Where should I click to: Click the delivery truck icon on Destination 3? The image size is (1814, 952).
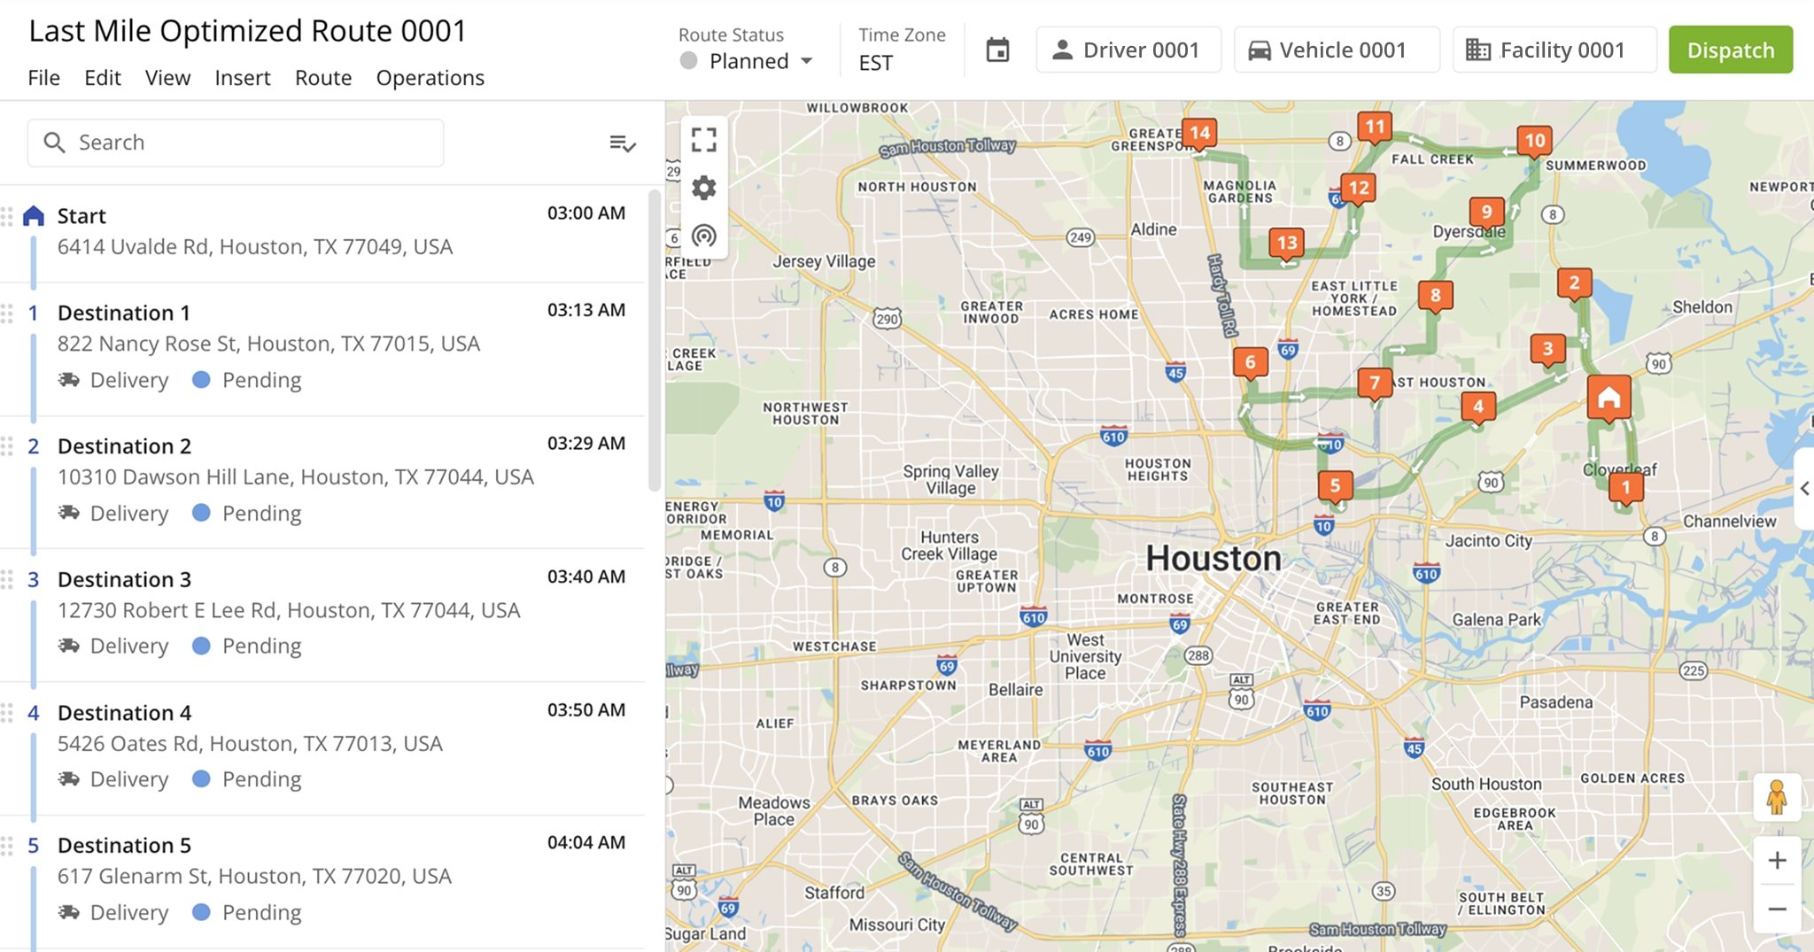(69, 646)
